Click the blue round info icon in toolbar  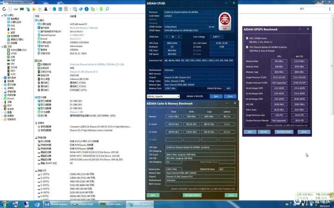pyautogui.click(x=87, y=9)
